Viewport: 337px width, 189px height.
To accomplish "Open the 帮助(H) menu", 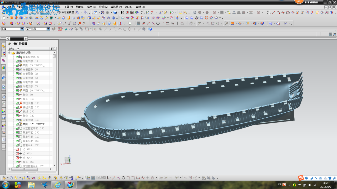I will coord(140,7).
